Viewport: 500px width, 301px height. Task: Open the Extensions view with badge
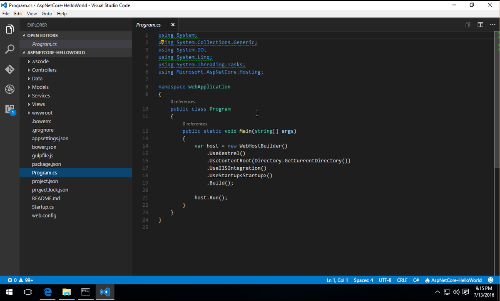coord(9,109)
